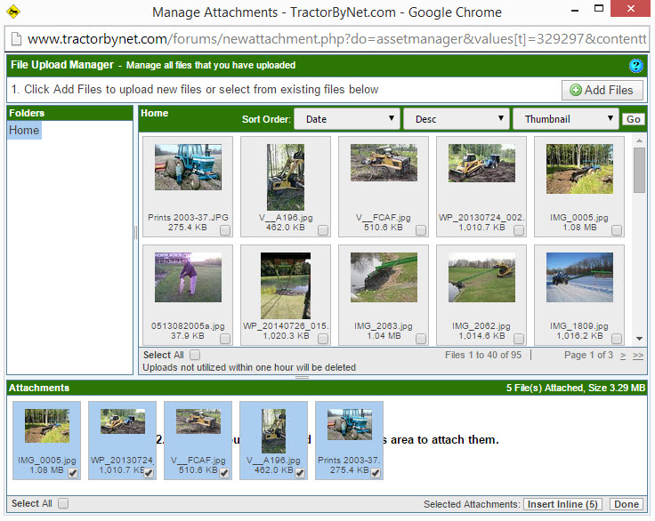Click the page icon in address bar

coord(16,39)
